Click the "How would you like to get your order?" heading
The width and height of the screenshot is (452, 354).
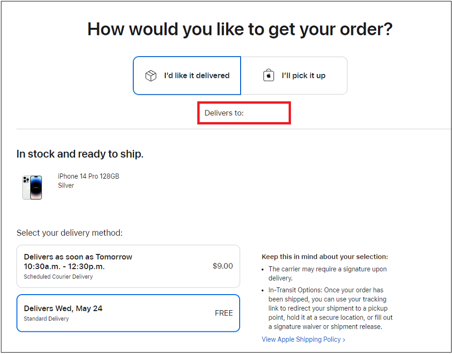coord(240,29)
